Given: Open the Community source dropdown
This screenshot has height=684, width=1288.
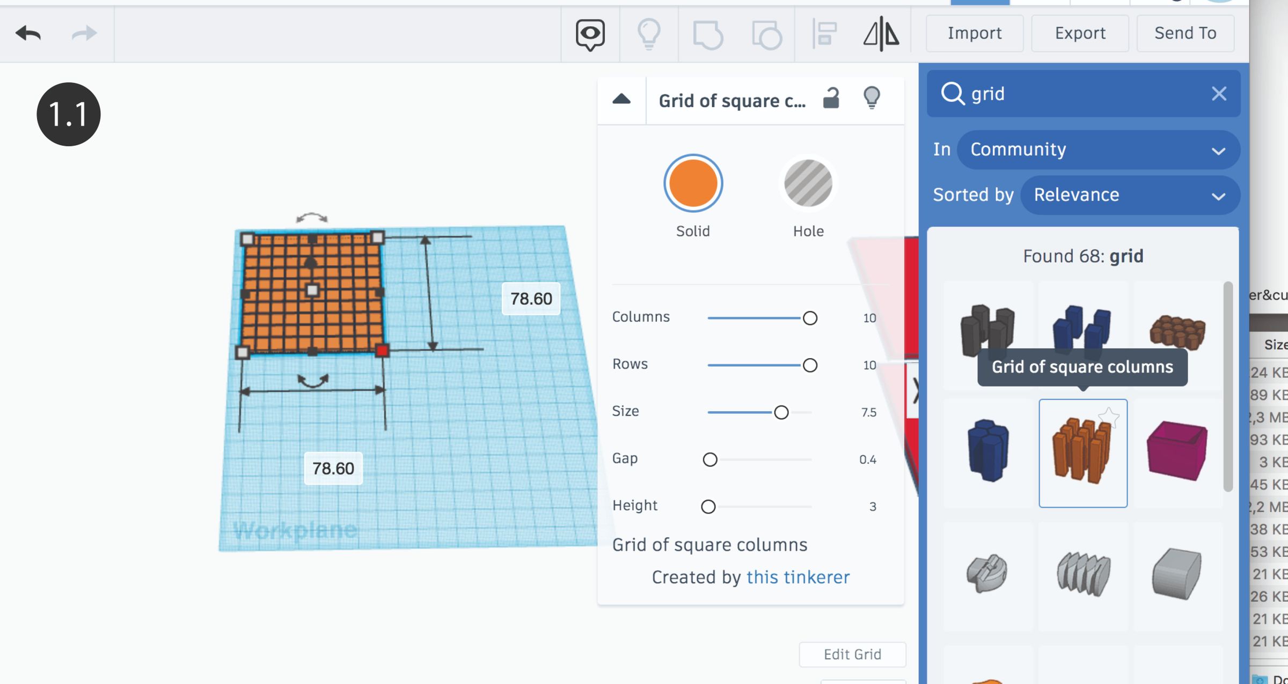Looking at the screenshot, I should point(1098,150).
